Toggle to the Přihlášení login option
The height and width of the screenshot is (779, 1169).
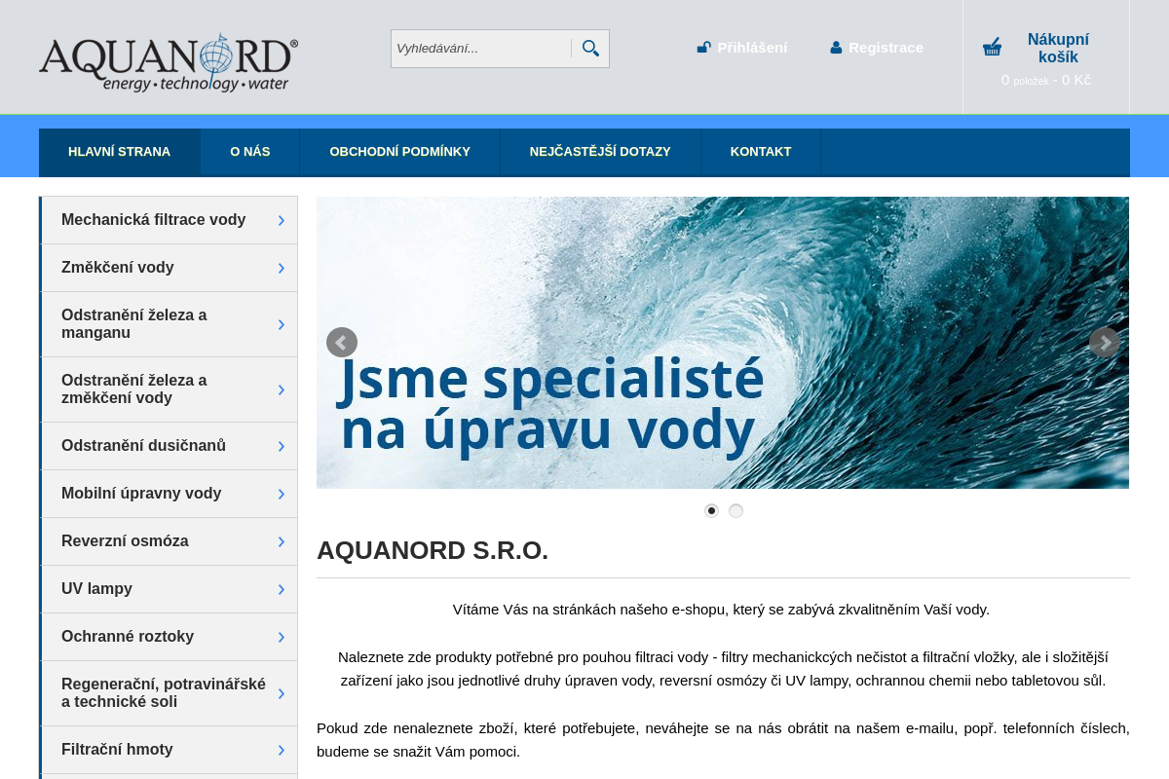[x=752, y=47]
